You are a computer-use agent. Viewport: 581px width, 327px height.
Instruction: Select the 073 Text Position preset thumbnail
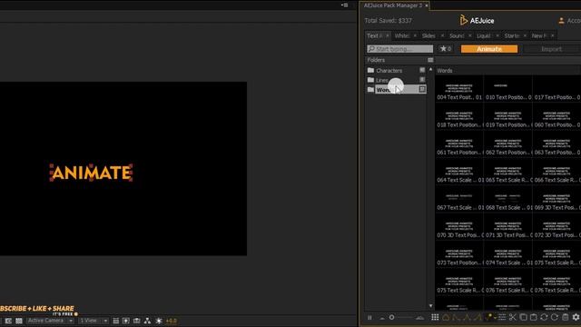(x=459, y=254)
